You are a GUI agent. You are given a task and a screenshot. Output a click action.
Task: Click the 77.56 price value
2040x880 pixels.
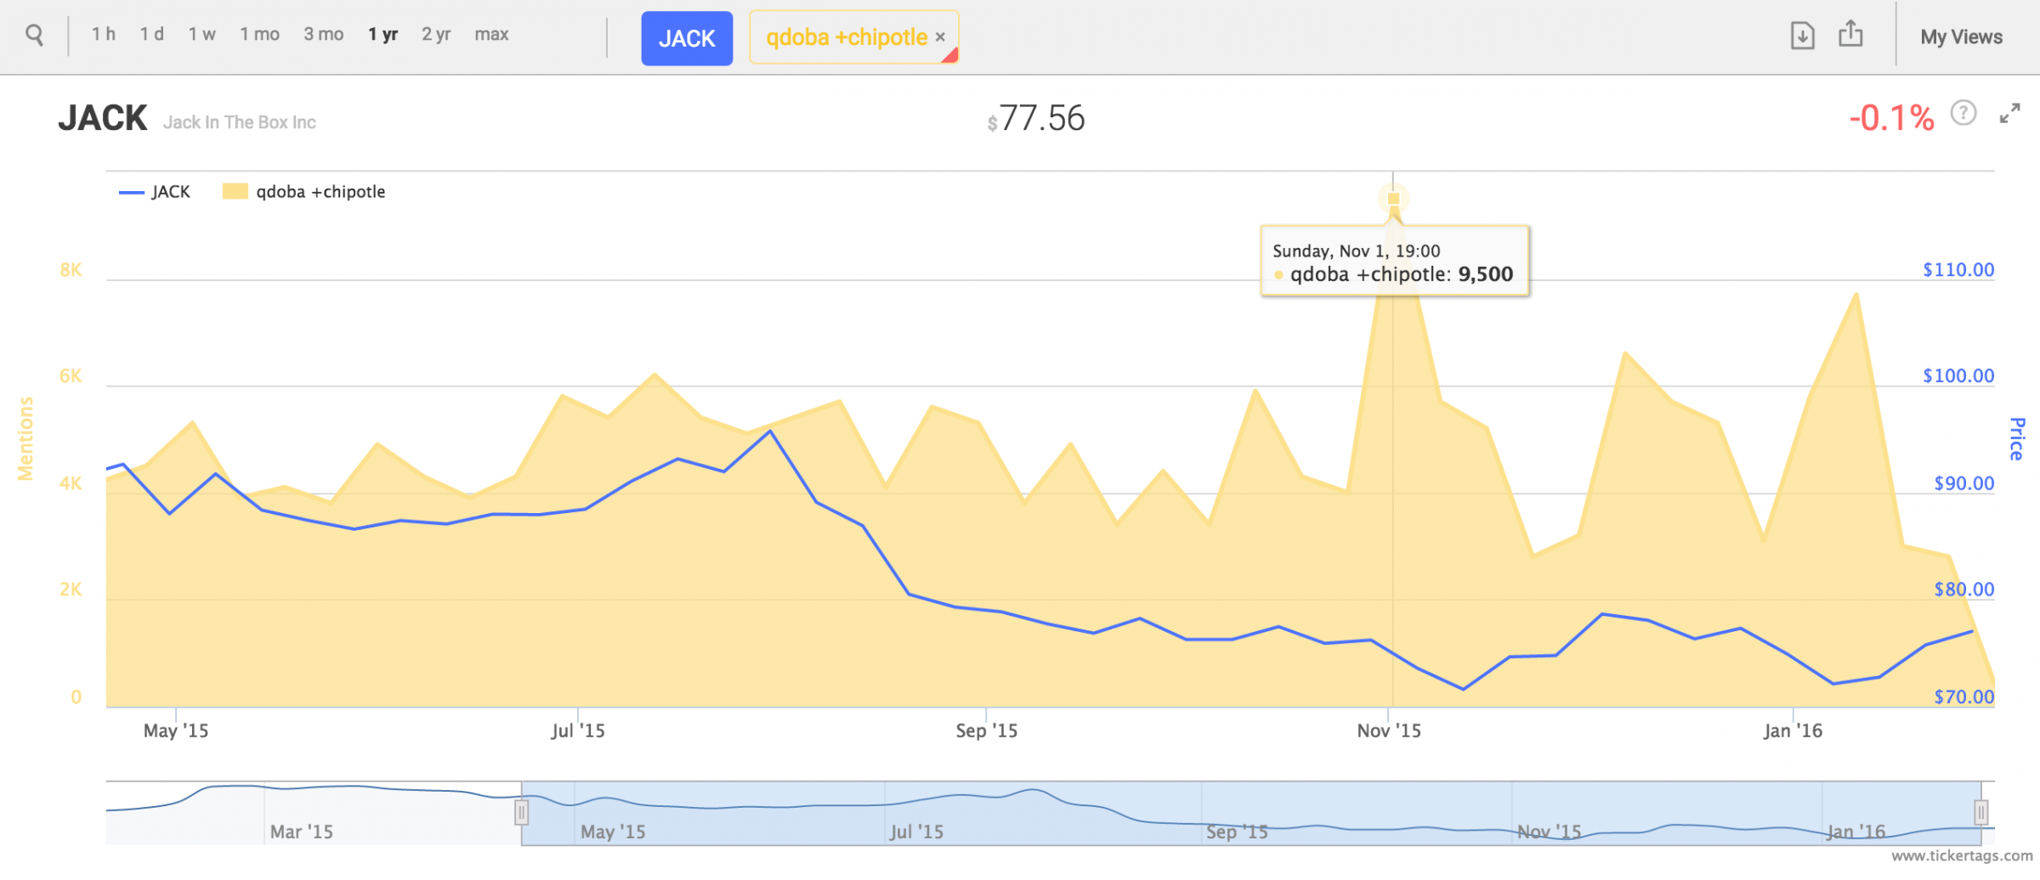(1042, 118)
